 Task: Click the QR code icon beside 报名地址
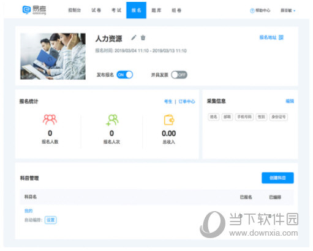point(281,37)
